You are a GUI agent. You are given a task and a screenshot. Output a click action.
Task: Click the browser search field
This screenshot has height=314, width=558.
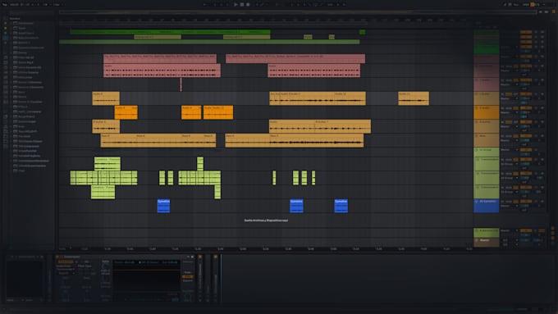(31, 13)
